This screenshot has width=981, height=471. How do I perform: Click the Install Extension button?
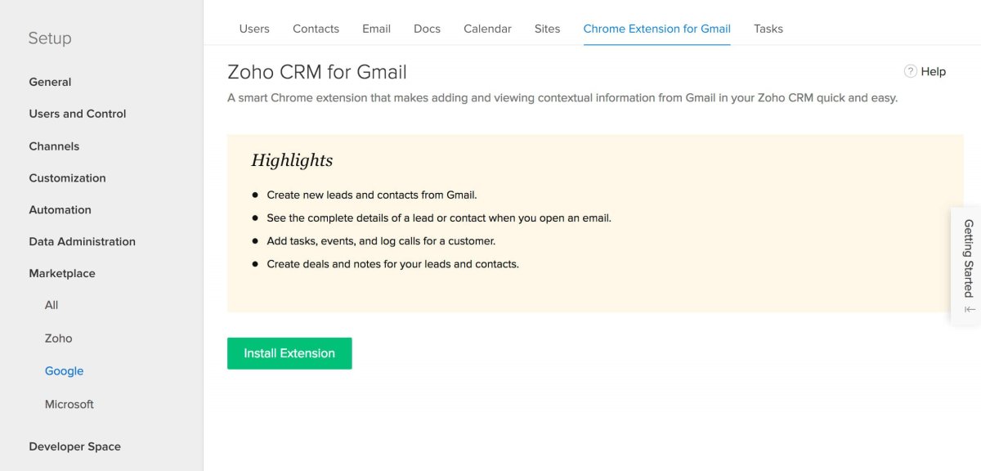coord(289,353)
